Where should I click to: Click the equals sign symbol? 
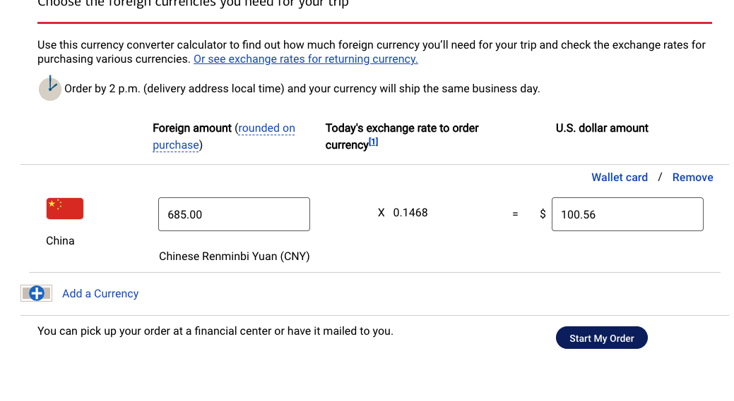515,214
